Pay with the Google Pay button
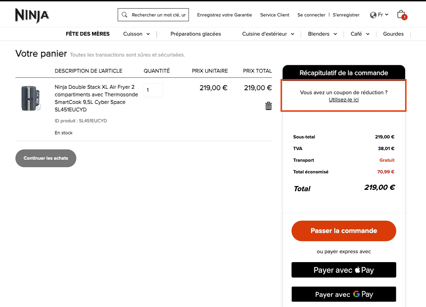 pos(344,294)
